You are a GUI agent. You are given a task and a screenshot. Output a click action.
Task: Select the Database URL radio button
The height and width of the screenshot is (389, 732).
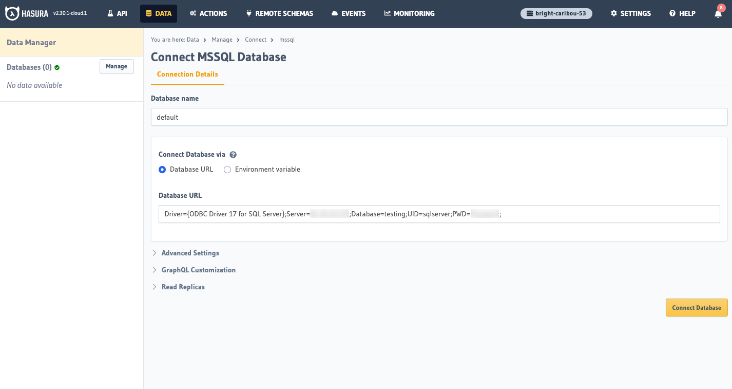[x=162, y=170]
